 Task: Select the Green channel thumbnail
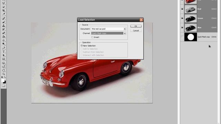pyautogui.click(x=191, y=18)
